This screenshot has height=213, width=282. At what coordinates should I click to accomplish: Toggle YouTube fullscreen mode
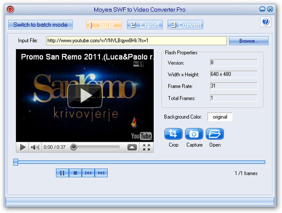(x=147, y=147)
